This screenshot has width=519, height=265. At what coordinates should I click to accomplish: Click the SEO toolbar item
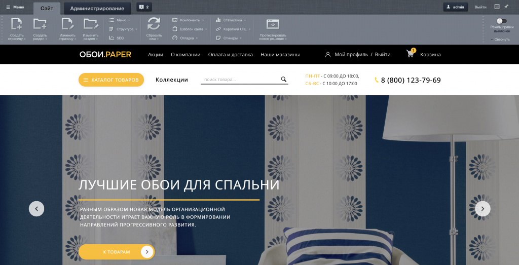point(116,38)
